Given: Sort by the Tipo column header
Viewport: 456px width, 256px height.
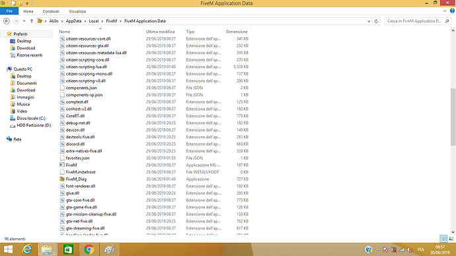Looking at the screenshot, I should click(x=190, y=32).
